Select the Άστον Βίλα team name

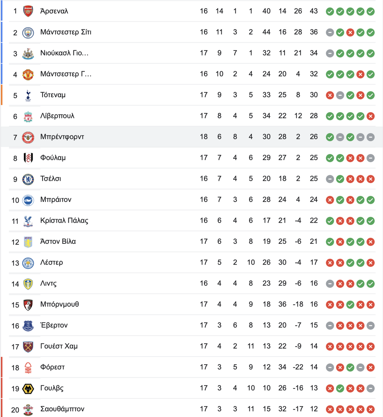pyautogui.click(x=58, y=242)
